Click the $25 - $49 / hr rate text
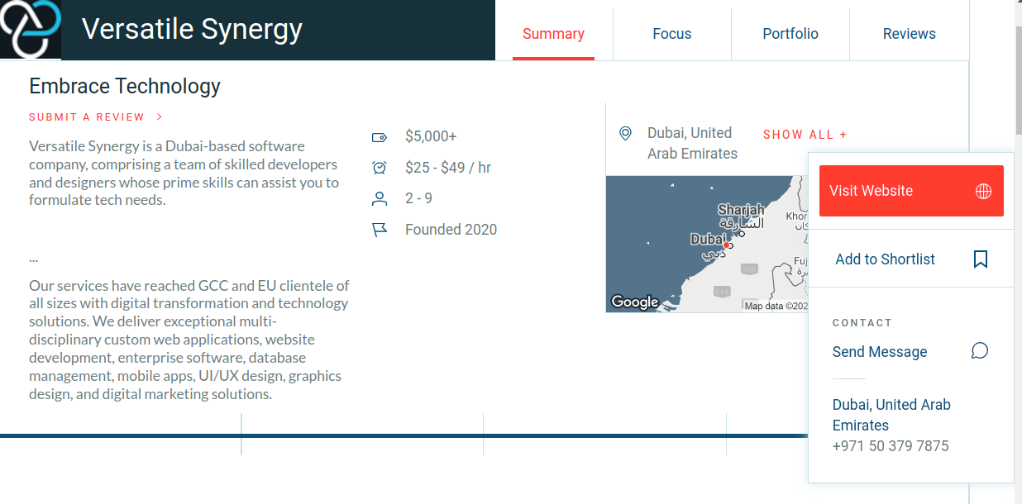 pyautogui.click(x=448, y=168)
